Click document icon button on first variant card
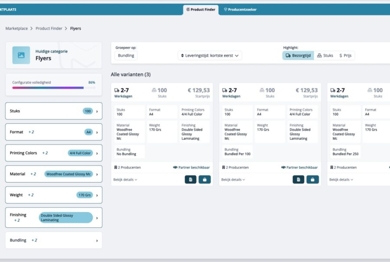Image resolution: width=390 pixels, height=262 pixels. pyautogui.click(x=190, y=180)
